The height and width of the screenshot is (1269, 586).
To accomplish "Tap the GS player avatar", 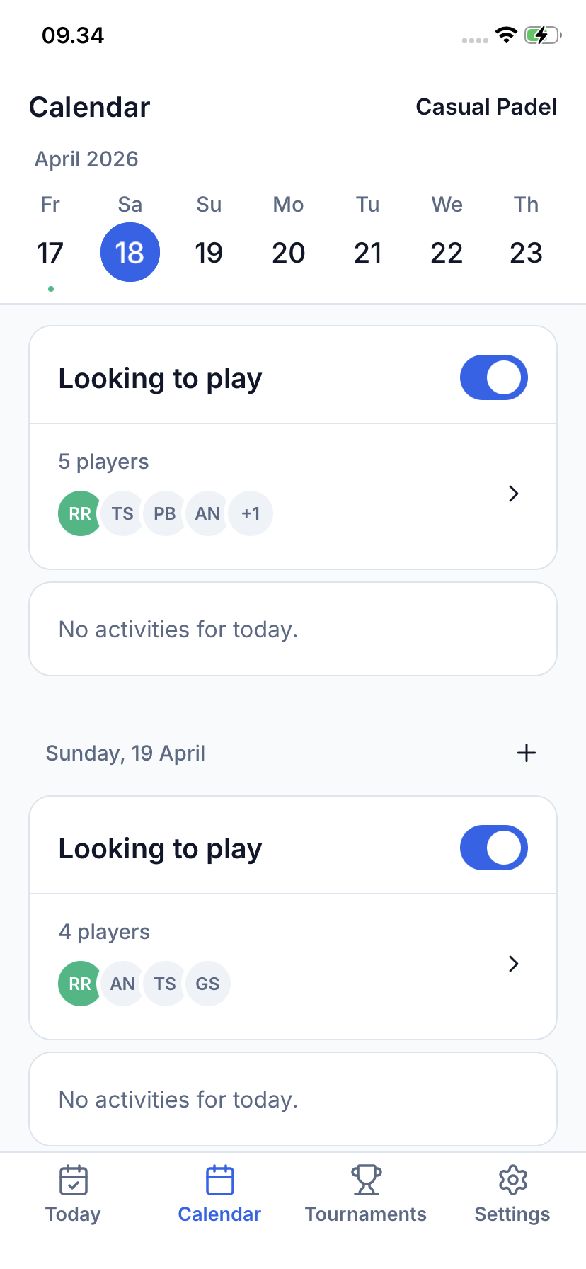I will (208, 984).
